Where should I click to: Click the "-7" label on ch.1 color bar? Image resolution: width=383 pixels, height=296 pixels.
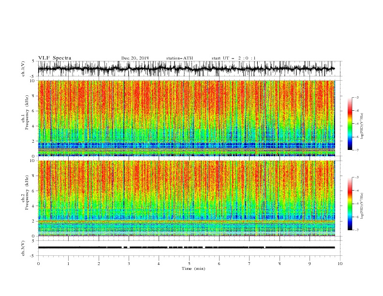pyautogui.click(x=356, y=150)
